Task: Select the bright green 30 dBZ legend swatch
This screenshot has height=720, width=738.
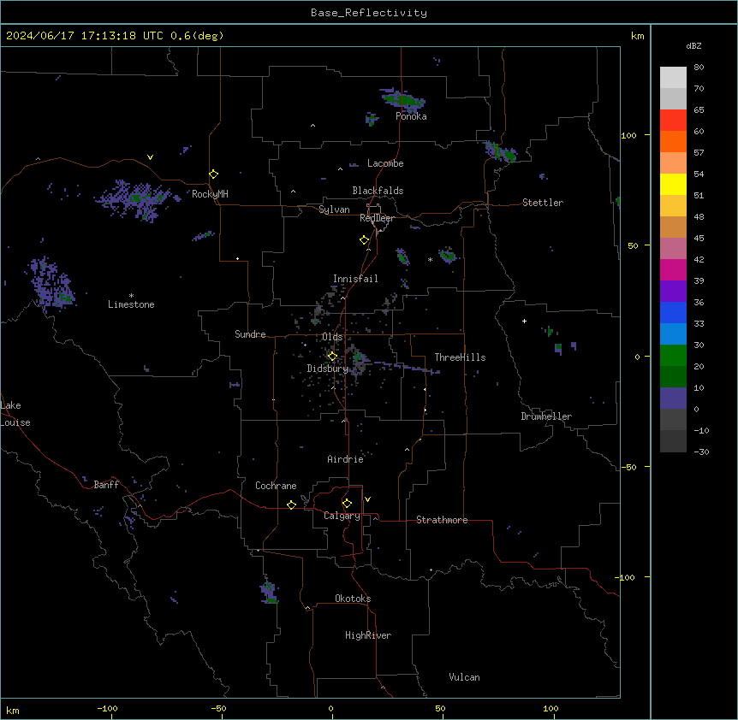Action: point(673,356)
